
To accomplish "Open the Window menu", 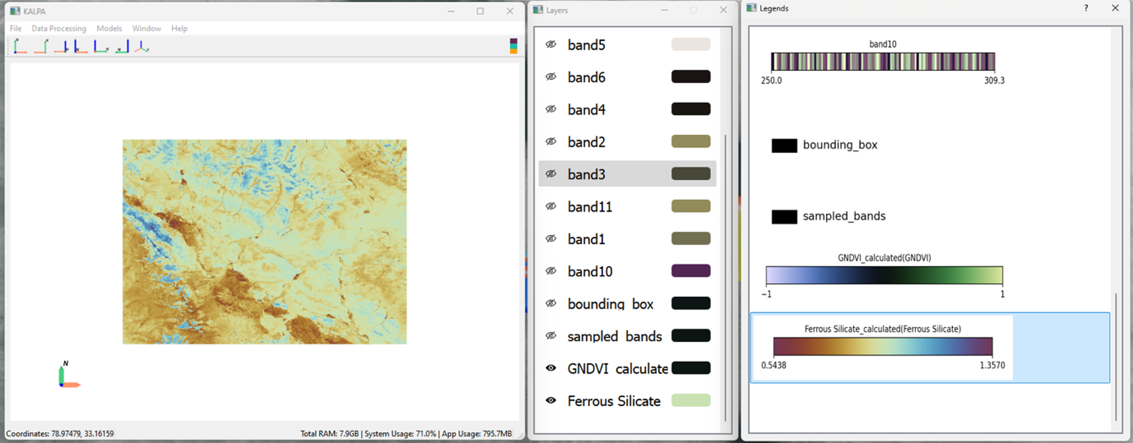I will 146,29.
